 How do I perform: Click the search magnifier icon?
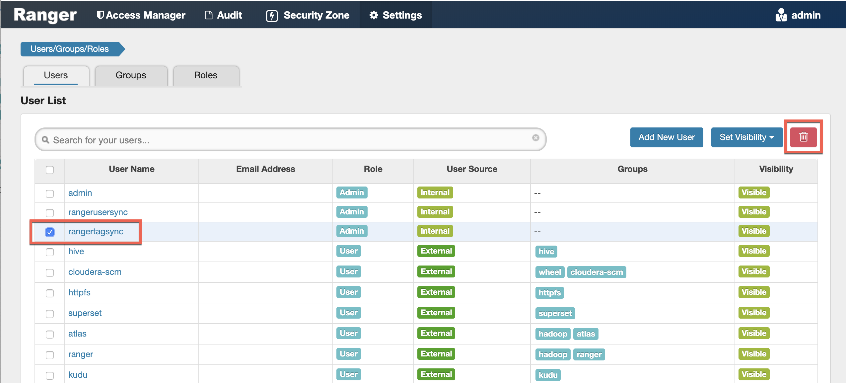point(45,140)
